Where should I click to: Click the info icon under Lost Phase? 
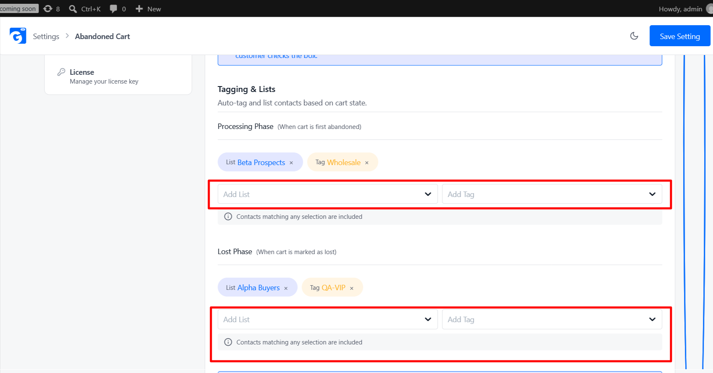click(x=228, y=342)
